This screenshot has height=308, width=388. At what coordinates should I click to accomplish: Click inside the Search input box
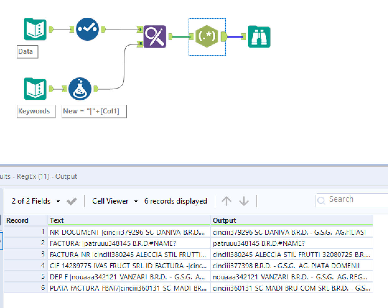tap(348, 200)
